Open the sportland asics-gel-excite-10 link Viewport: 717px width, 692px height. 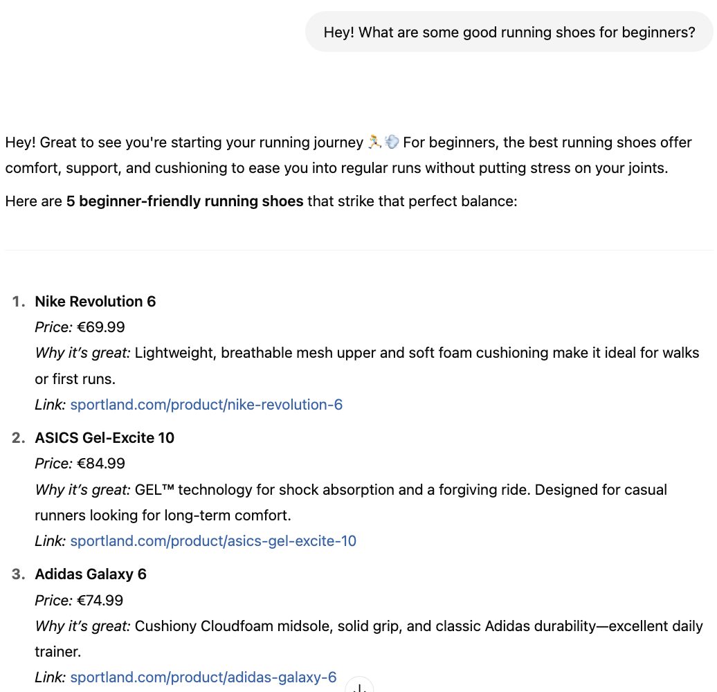click(213, 540)
